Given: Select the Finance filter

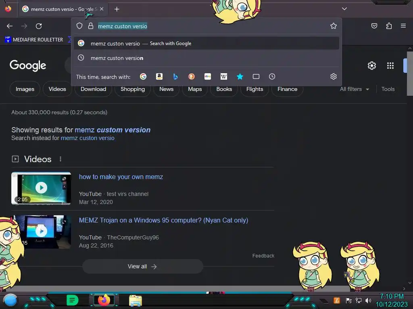Looking at the screenshot, I should tap(287, 89).
